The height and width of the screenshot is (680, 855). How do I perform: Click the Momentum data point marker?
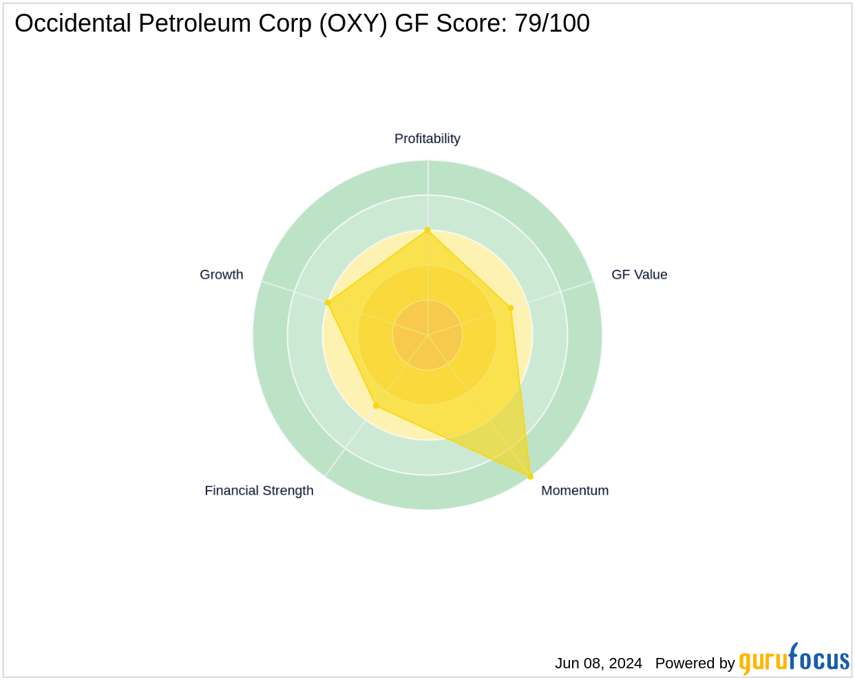530,476
